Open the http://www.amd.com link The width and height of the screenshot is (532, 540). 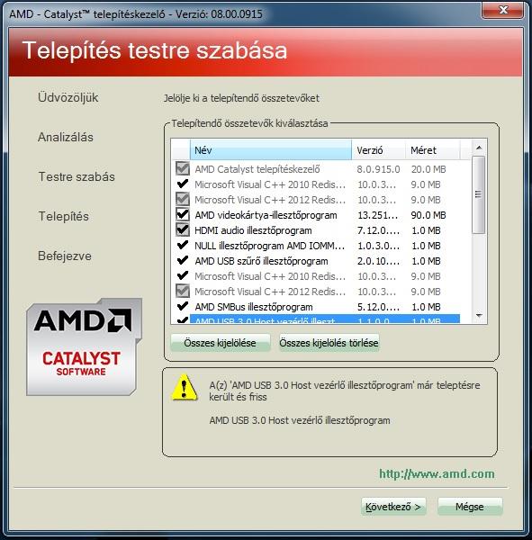point(437,474)
